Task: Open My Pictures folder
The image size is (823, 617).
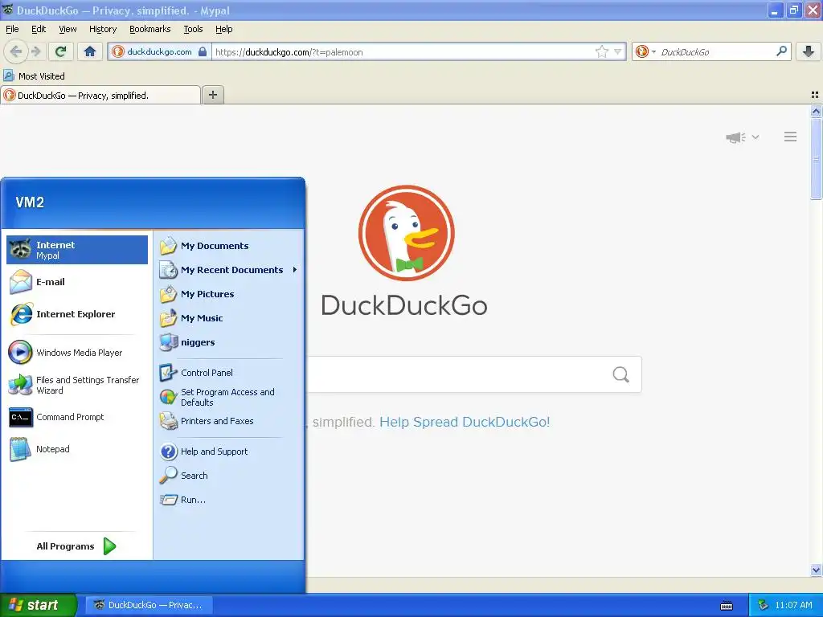Action: (228, 294)
